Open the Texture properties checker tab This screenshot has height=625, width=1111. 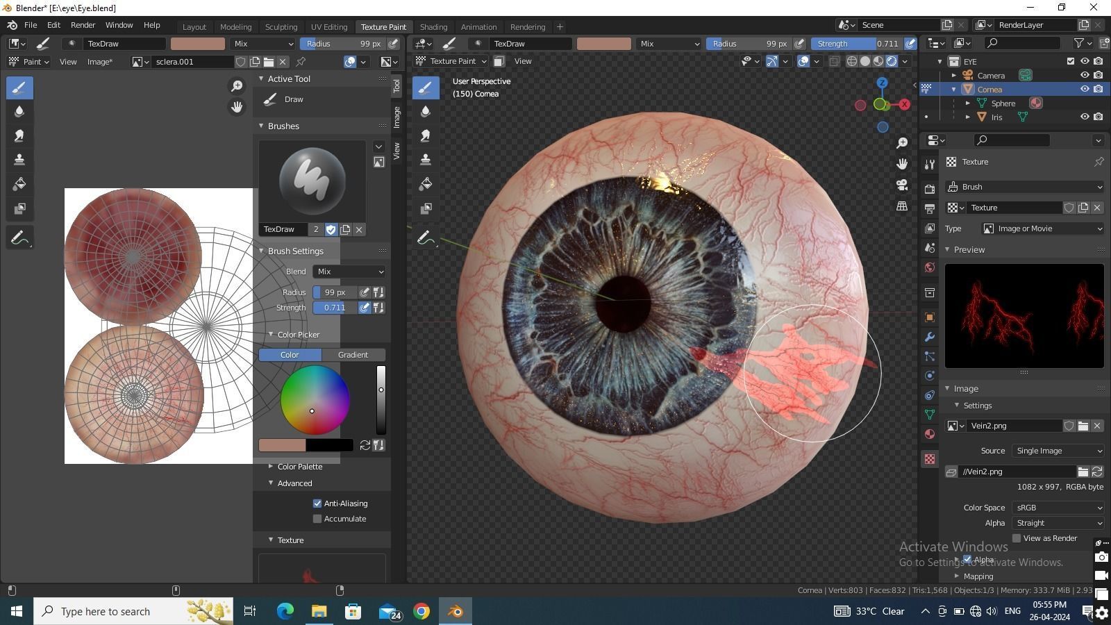[x=930, y=459]
